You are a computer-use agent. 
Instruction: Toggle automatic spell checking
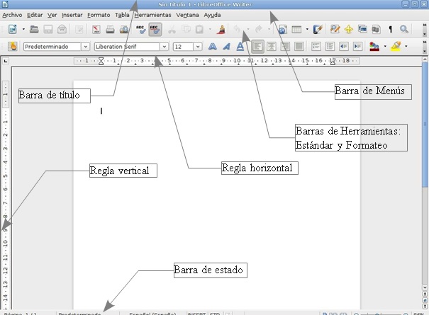pos(155,30)
